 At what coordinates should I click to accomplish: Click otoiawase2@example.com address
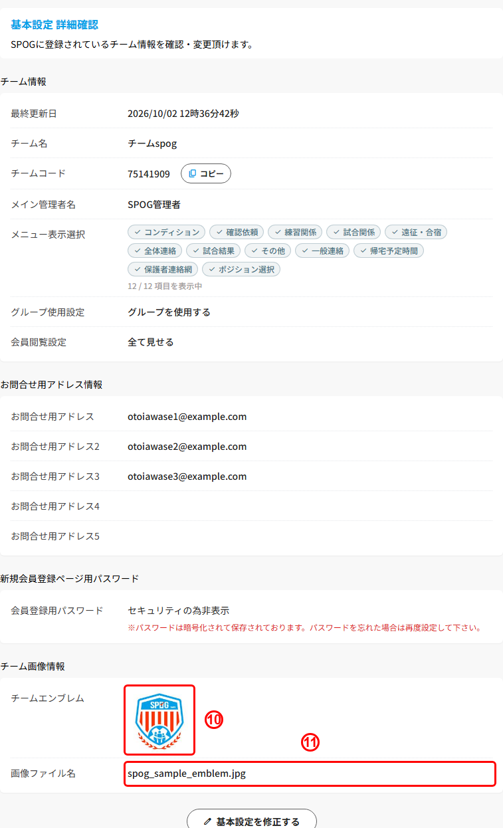click(187, 447)
